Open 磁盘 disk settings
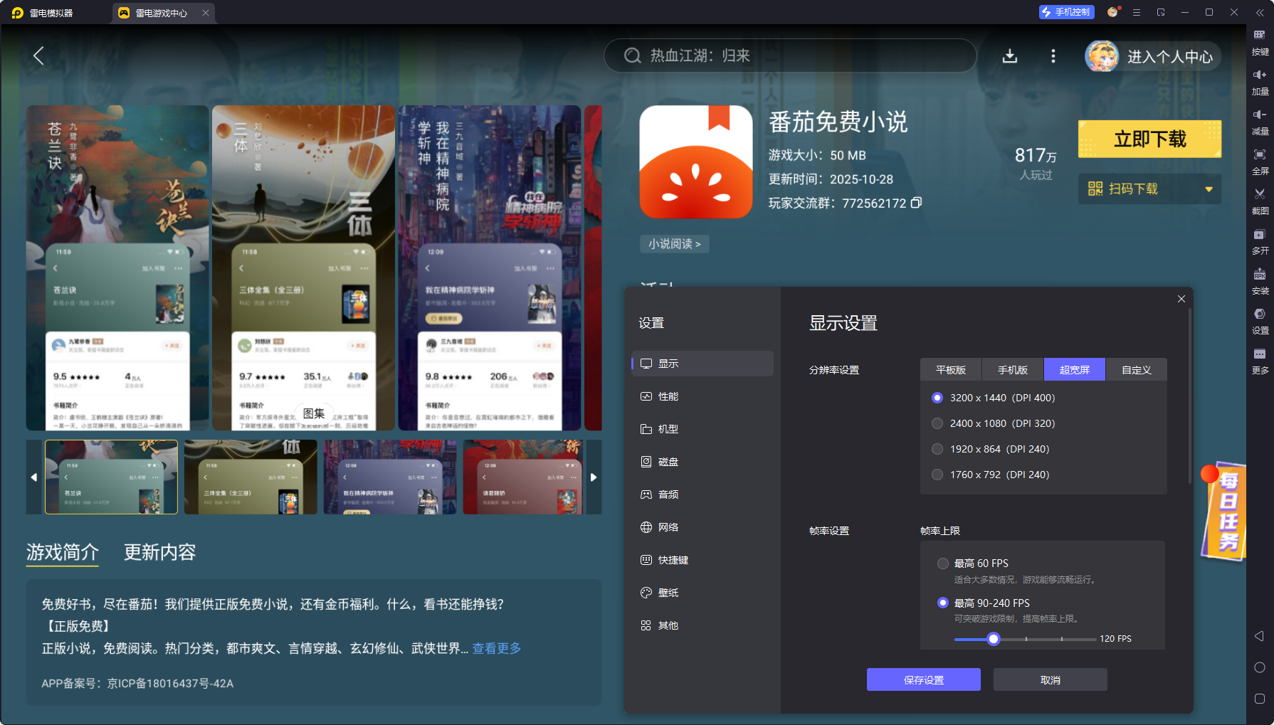The height and width of the screenshot is (725, 1274). (669, 462)
